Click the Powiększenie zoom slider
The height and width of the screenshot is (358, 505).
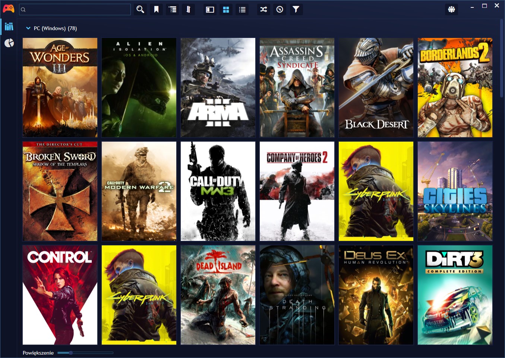pos(85,353)
